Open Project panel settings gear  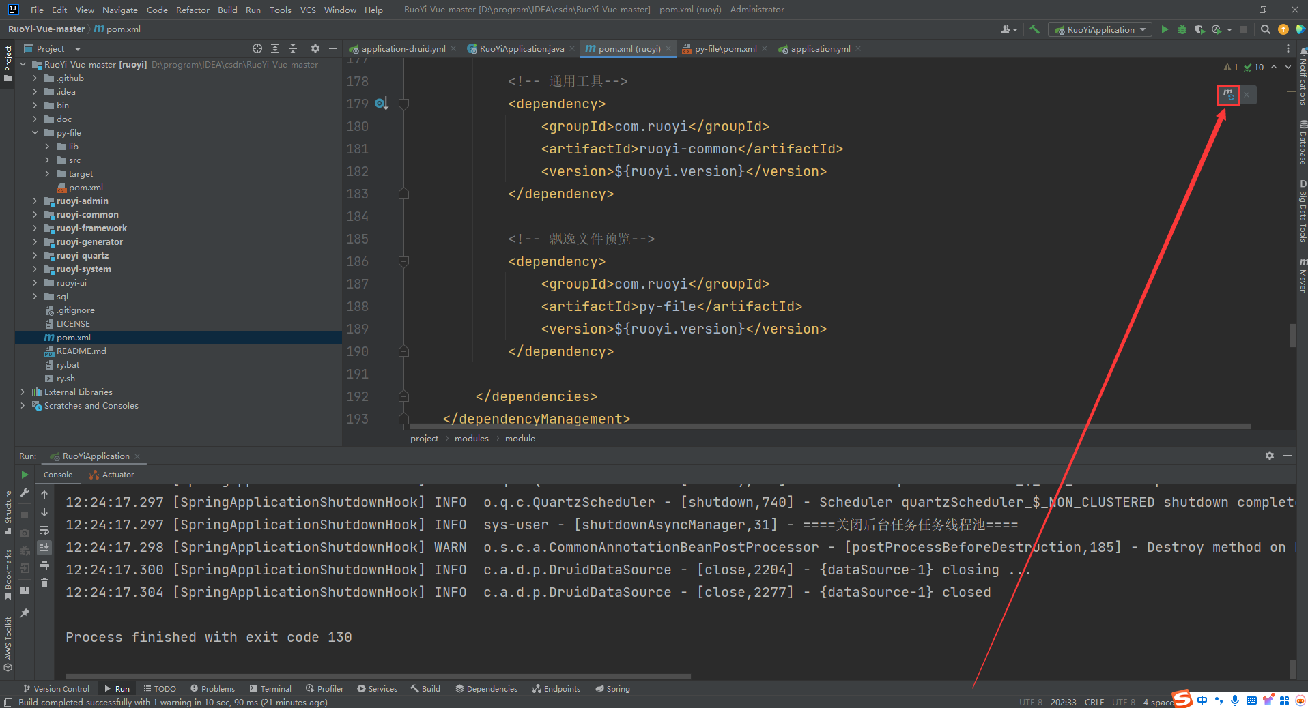[315, 48]
